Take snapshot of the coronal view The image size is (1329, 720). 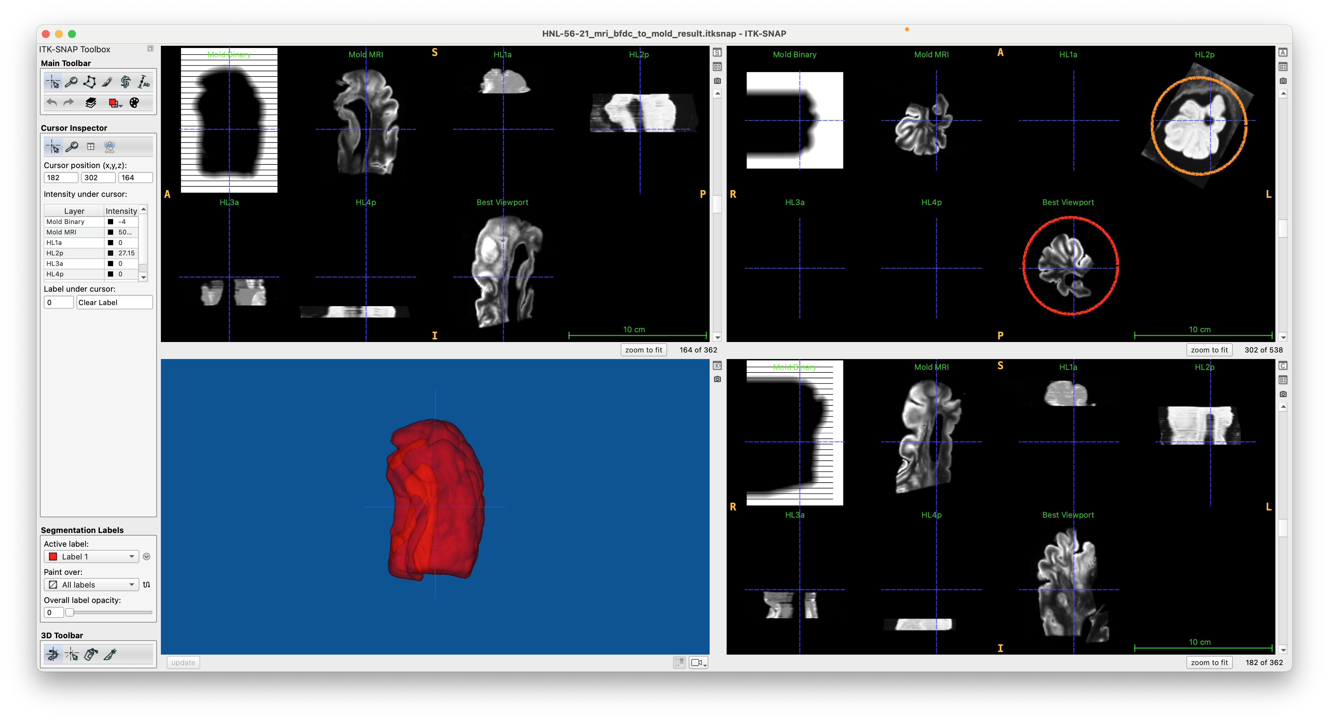click(x=1283, y=394)
